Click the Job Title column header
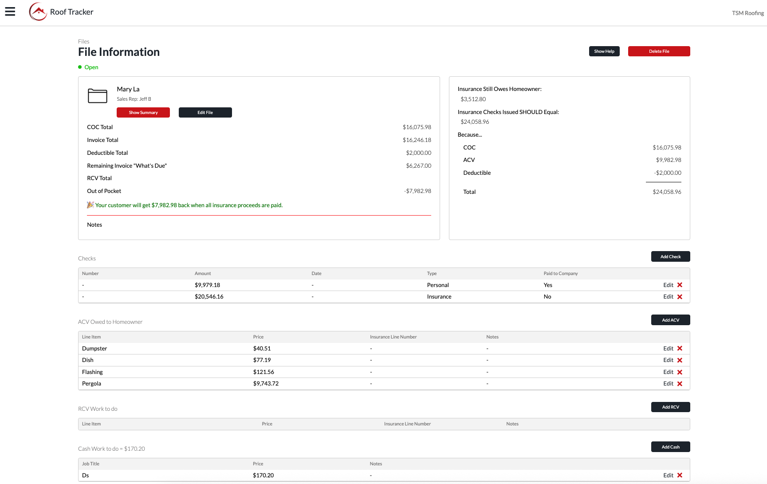Screen dimensions: 767x484 pos(90,464)
